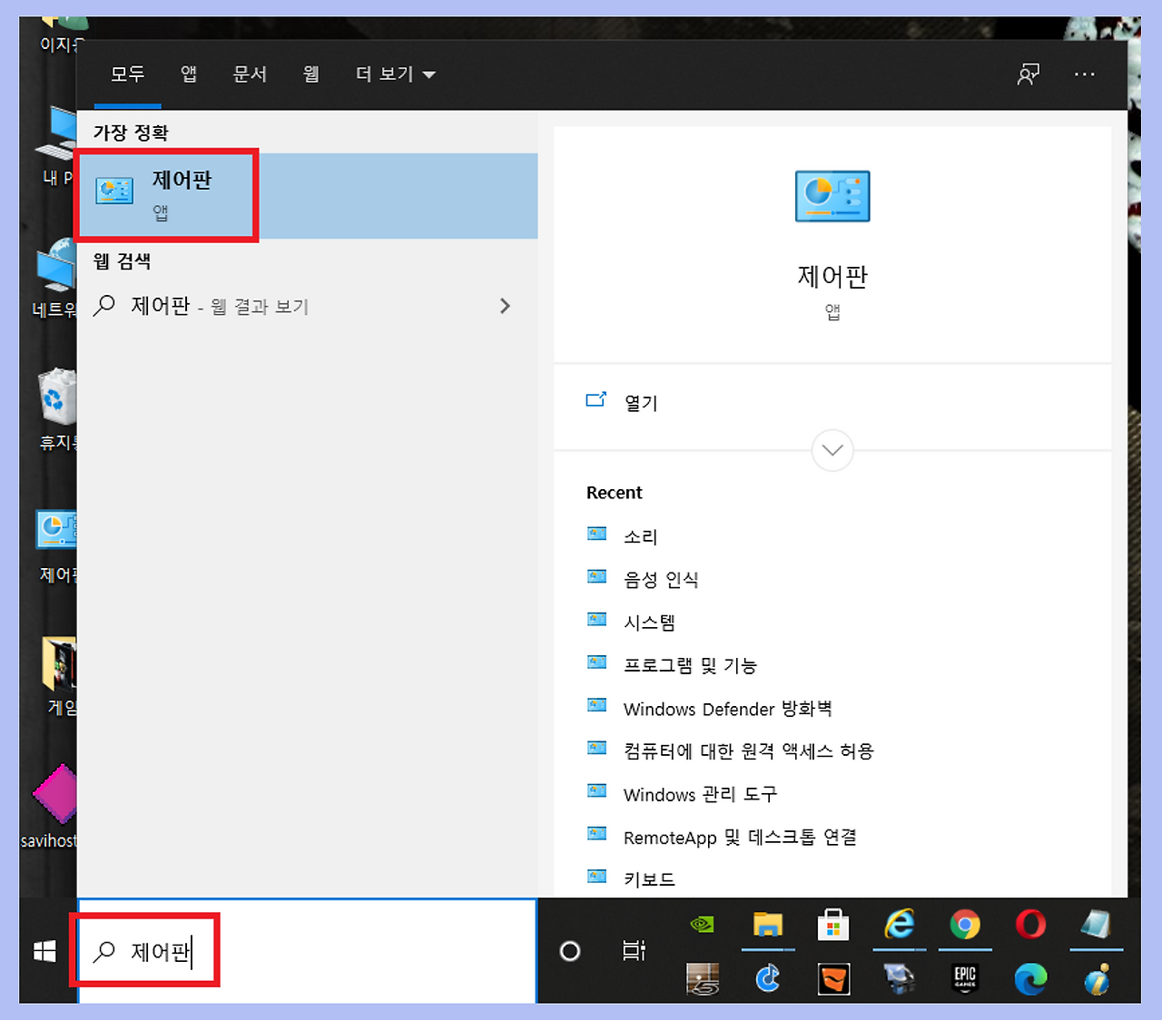The height and width of the screenshot is (1020, 1162).
Task: Expand the chevron below the 열기 option
Action: click(832, 451)
